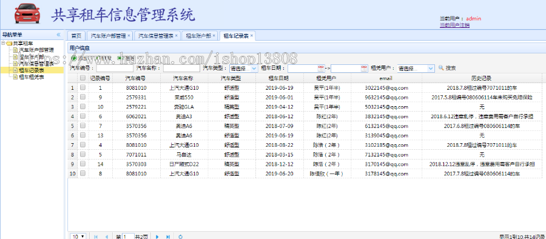Open calendar for rental end date
The image size is (546, 239).
(364, 69)
